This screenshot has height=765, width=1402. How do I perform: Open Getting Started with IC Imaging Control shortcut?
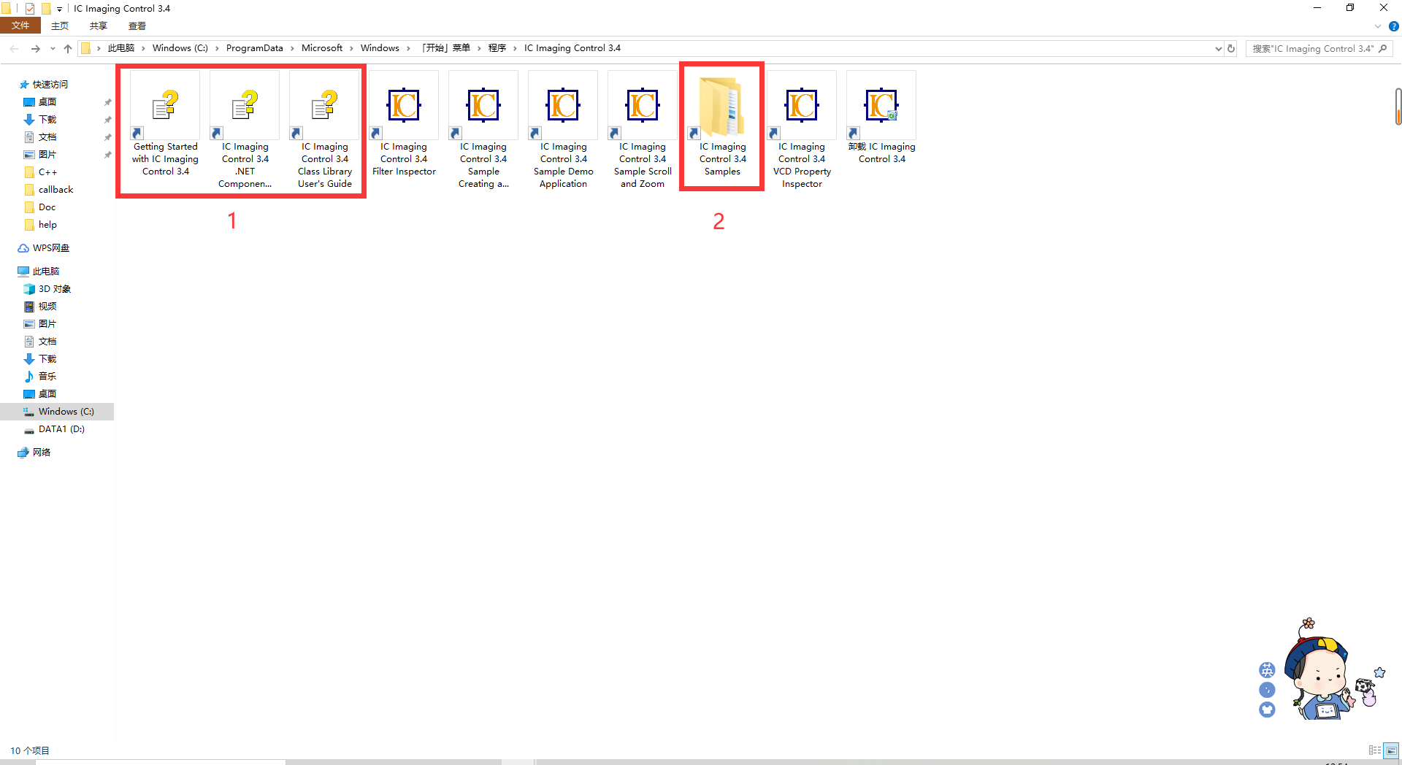coord(165,124)
